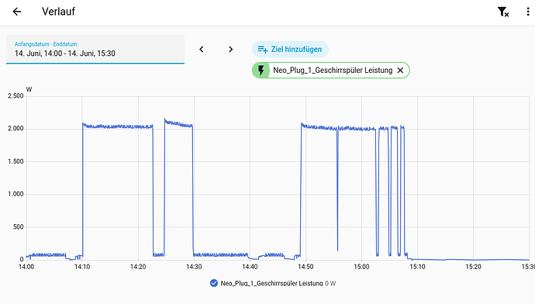The width and height of the screenshot is (535, 304).
Task: Click the 14:20 x-axis label
Action: pyautogui.click(x=138, y=267)
